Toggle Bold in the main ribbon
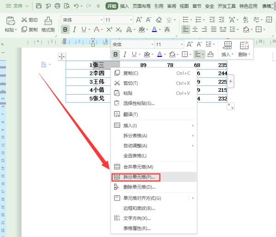Screen dimensions: 276x237 [65, 29]
